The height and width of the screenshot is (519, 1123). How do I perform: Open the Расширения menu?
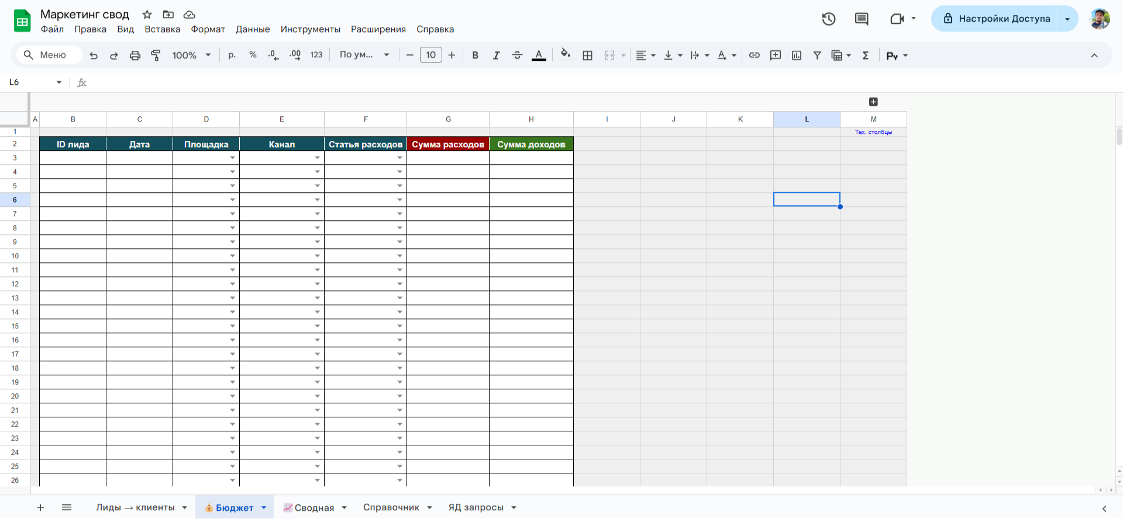coord(378,29)
